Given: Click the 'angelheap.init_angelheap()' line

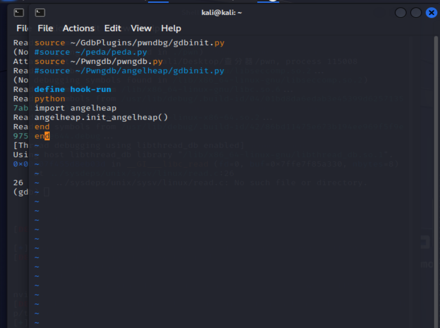Looking at the screenshot, I should [x=101, y=118].
